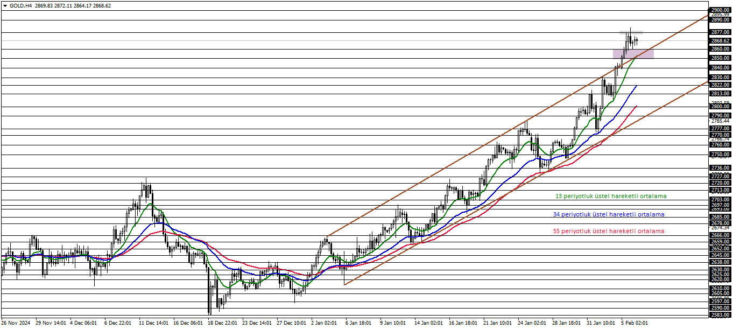Viewport: 733px width, 329px height.
Task: Click the 2 Jan 02:01 time label
Action: click(x=325, y=323)
